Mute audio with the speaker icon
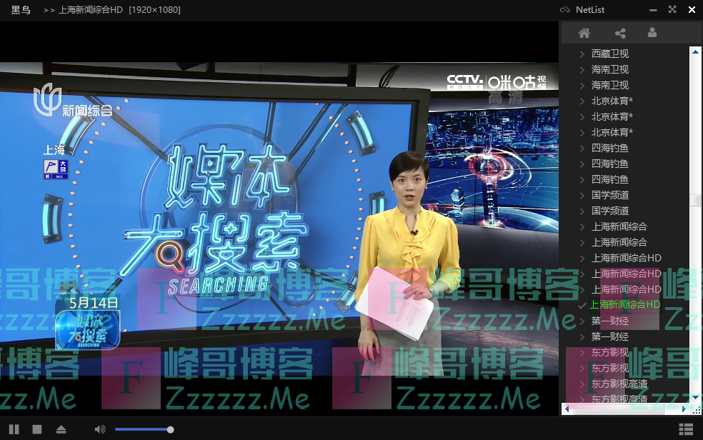 (x=99, y=430)
